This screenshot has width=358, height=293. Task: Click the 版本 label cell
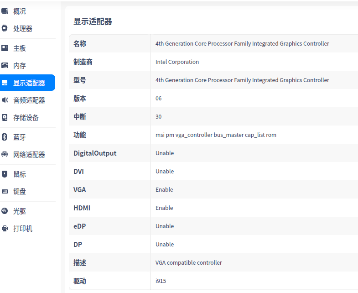[x=110, y=98]
